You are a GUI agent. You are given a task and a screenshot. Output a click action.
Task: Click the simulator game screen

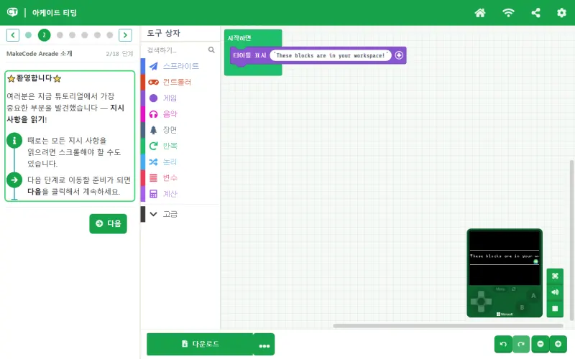point(505,258)
